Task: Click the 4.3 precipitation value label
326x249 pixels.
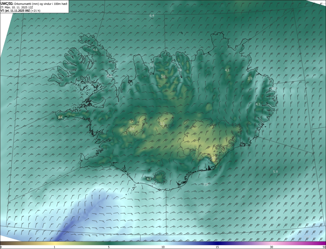Action: coord(258,104)
